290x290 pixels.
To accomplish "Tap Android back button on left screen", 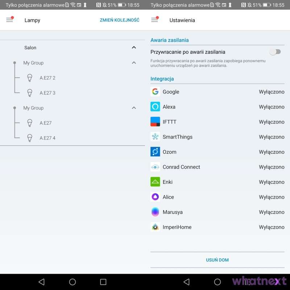I will coord(41,282).
